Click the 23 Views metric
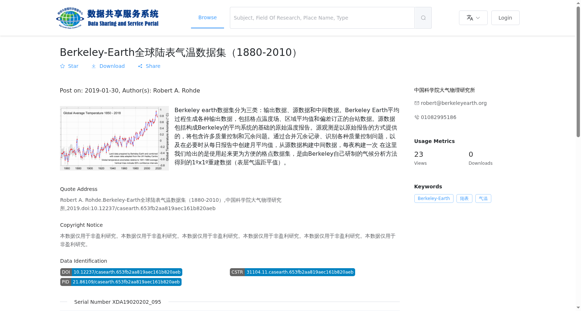The image size is (581, 311). (420, 158)
